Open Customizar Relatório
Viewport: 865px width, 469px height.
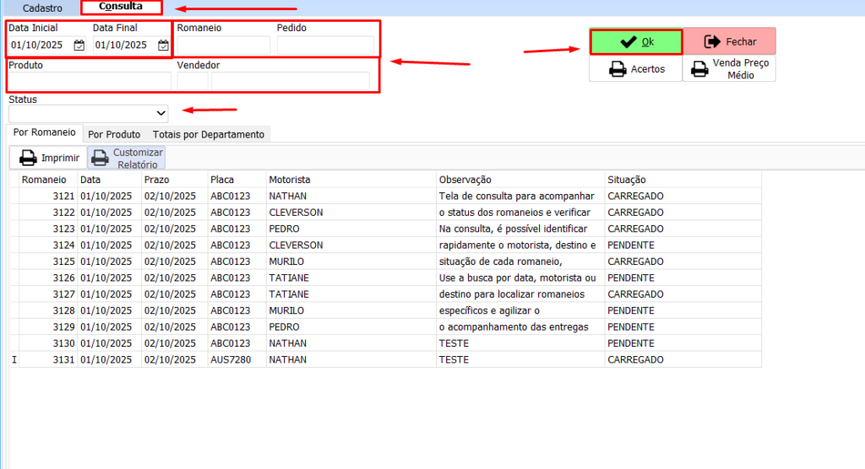[x=127, y=158]
